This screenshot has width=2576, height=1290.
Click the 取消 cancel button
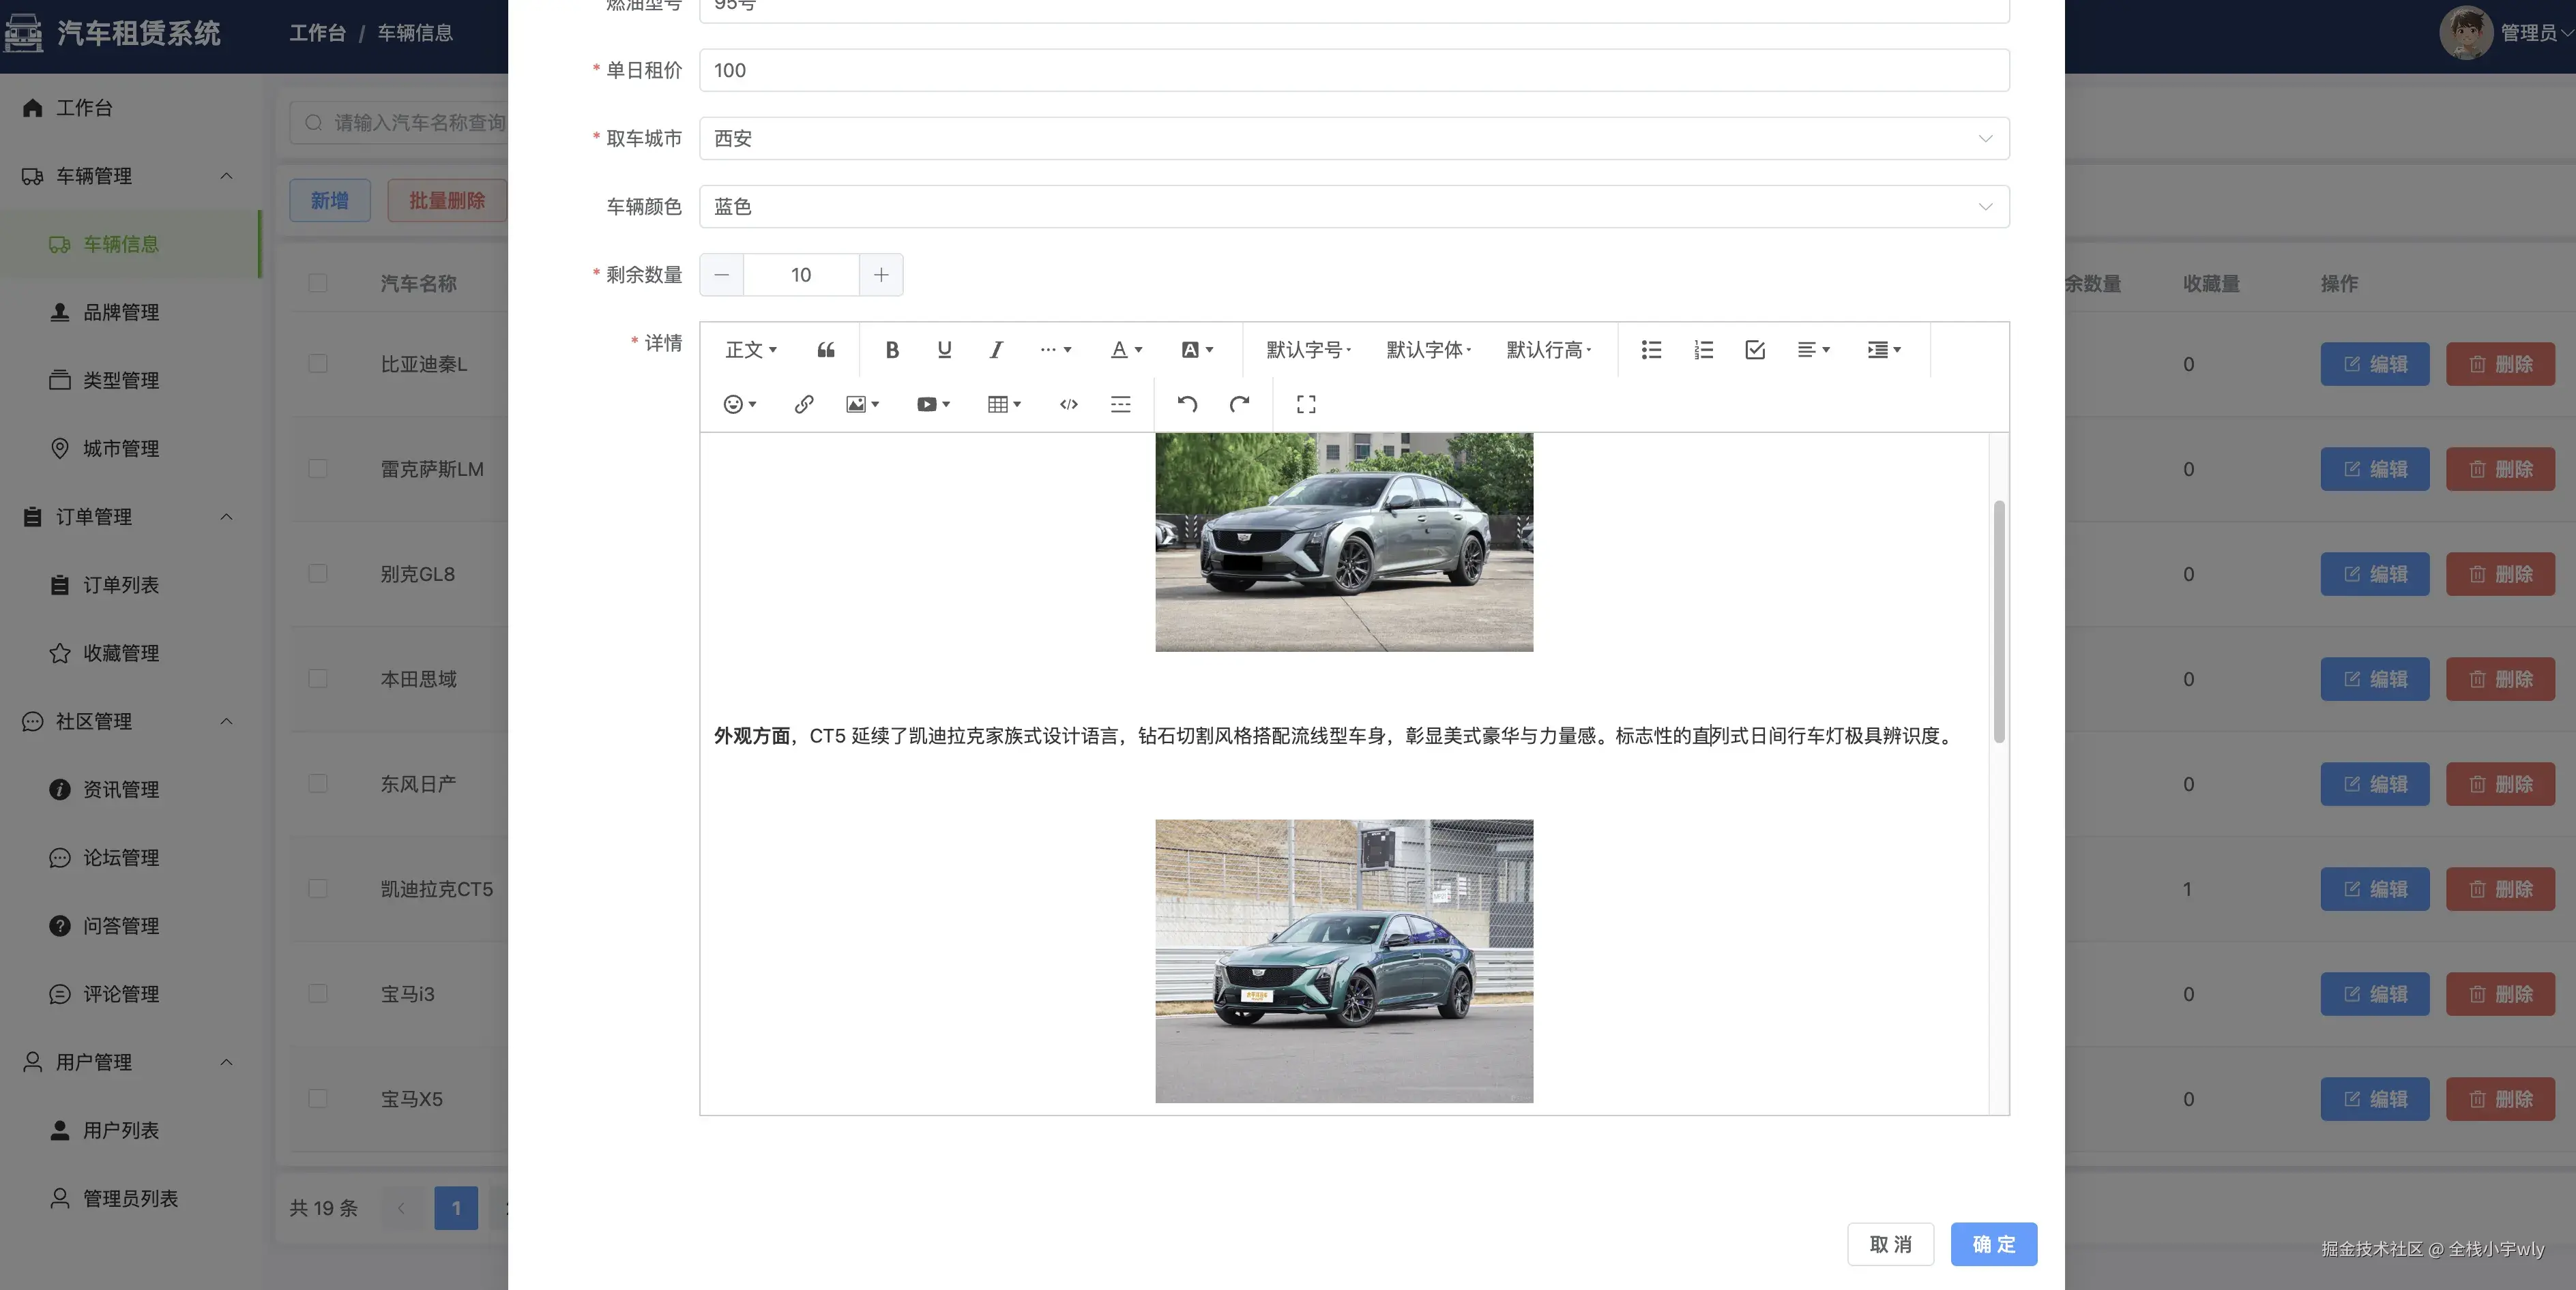click(x=1890, y=1244)
